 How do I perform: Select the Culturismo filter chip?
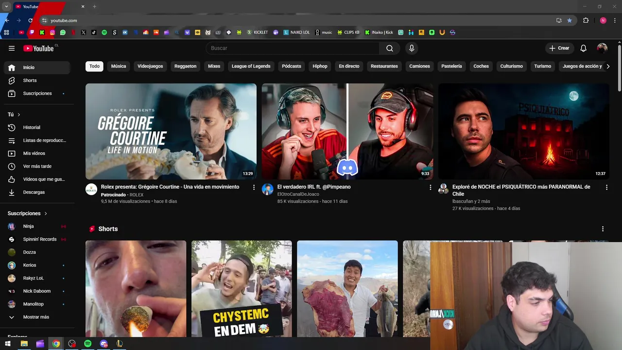[512, 66]
